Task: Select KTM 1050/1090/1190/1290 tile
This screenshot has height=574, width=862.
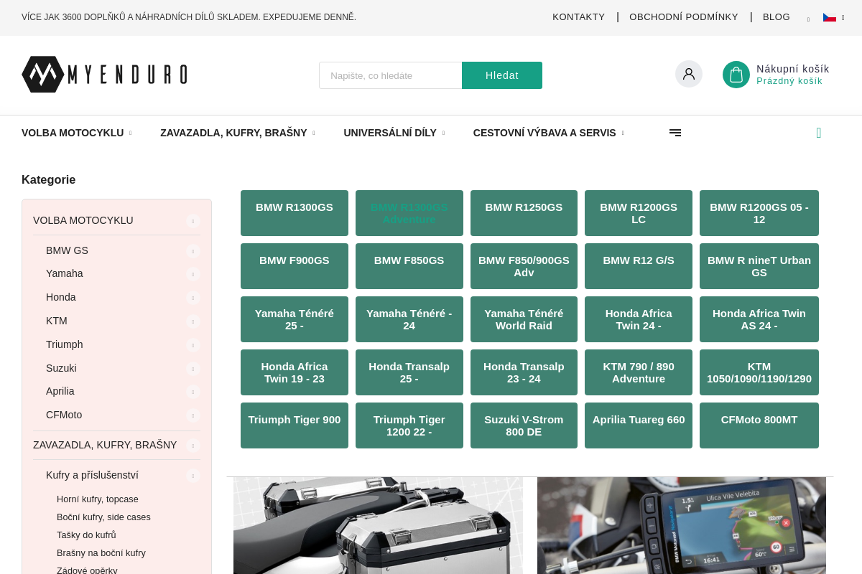Action: (759, 372)
